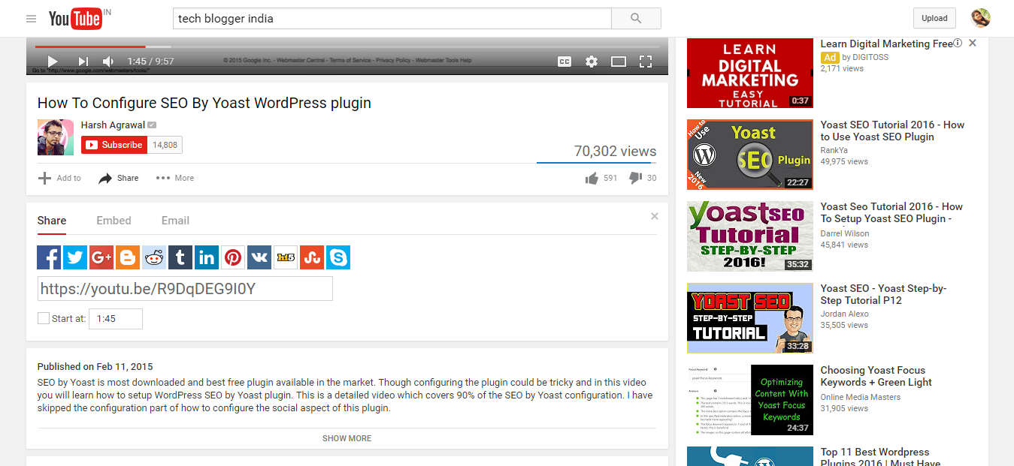Share the video on Blogger
Viewport: 1014px width, 466px height.
coord(128,257)
